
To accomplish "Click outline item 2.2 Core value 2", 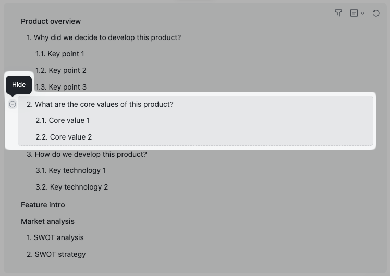I will [64, 137].
